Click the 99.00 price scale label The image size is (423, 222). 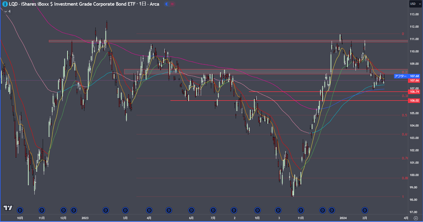[x=413, y=188]
